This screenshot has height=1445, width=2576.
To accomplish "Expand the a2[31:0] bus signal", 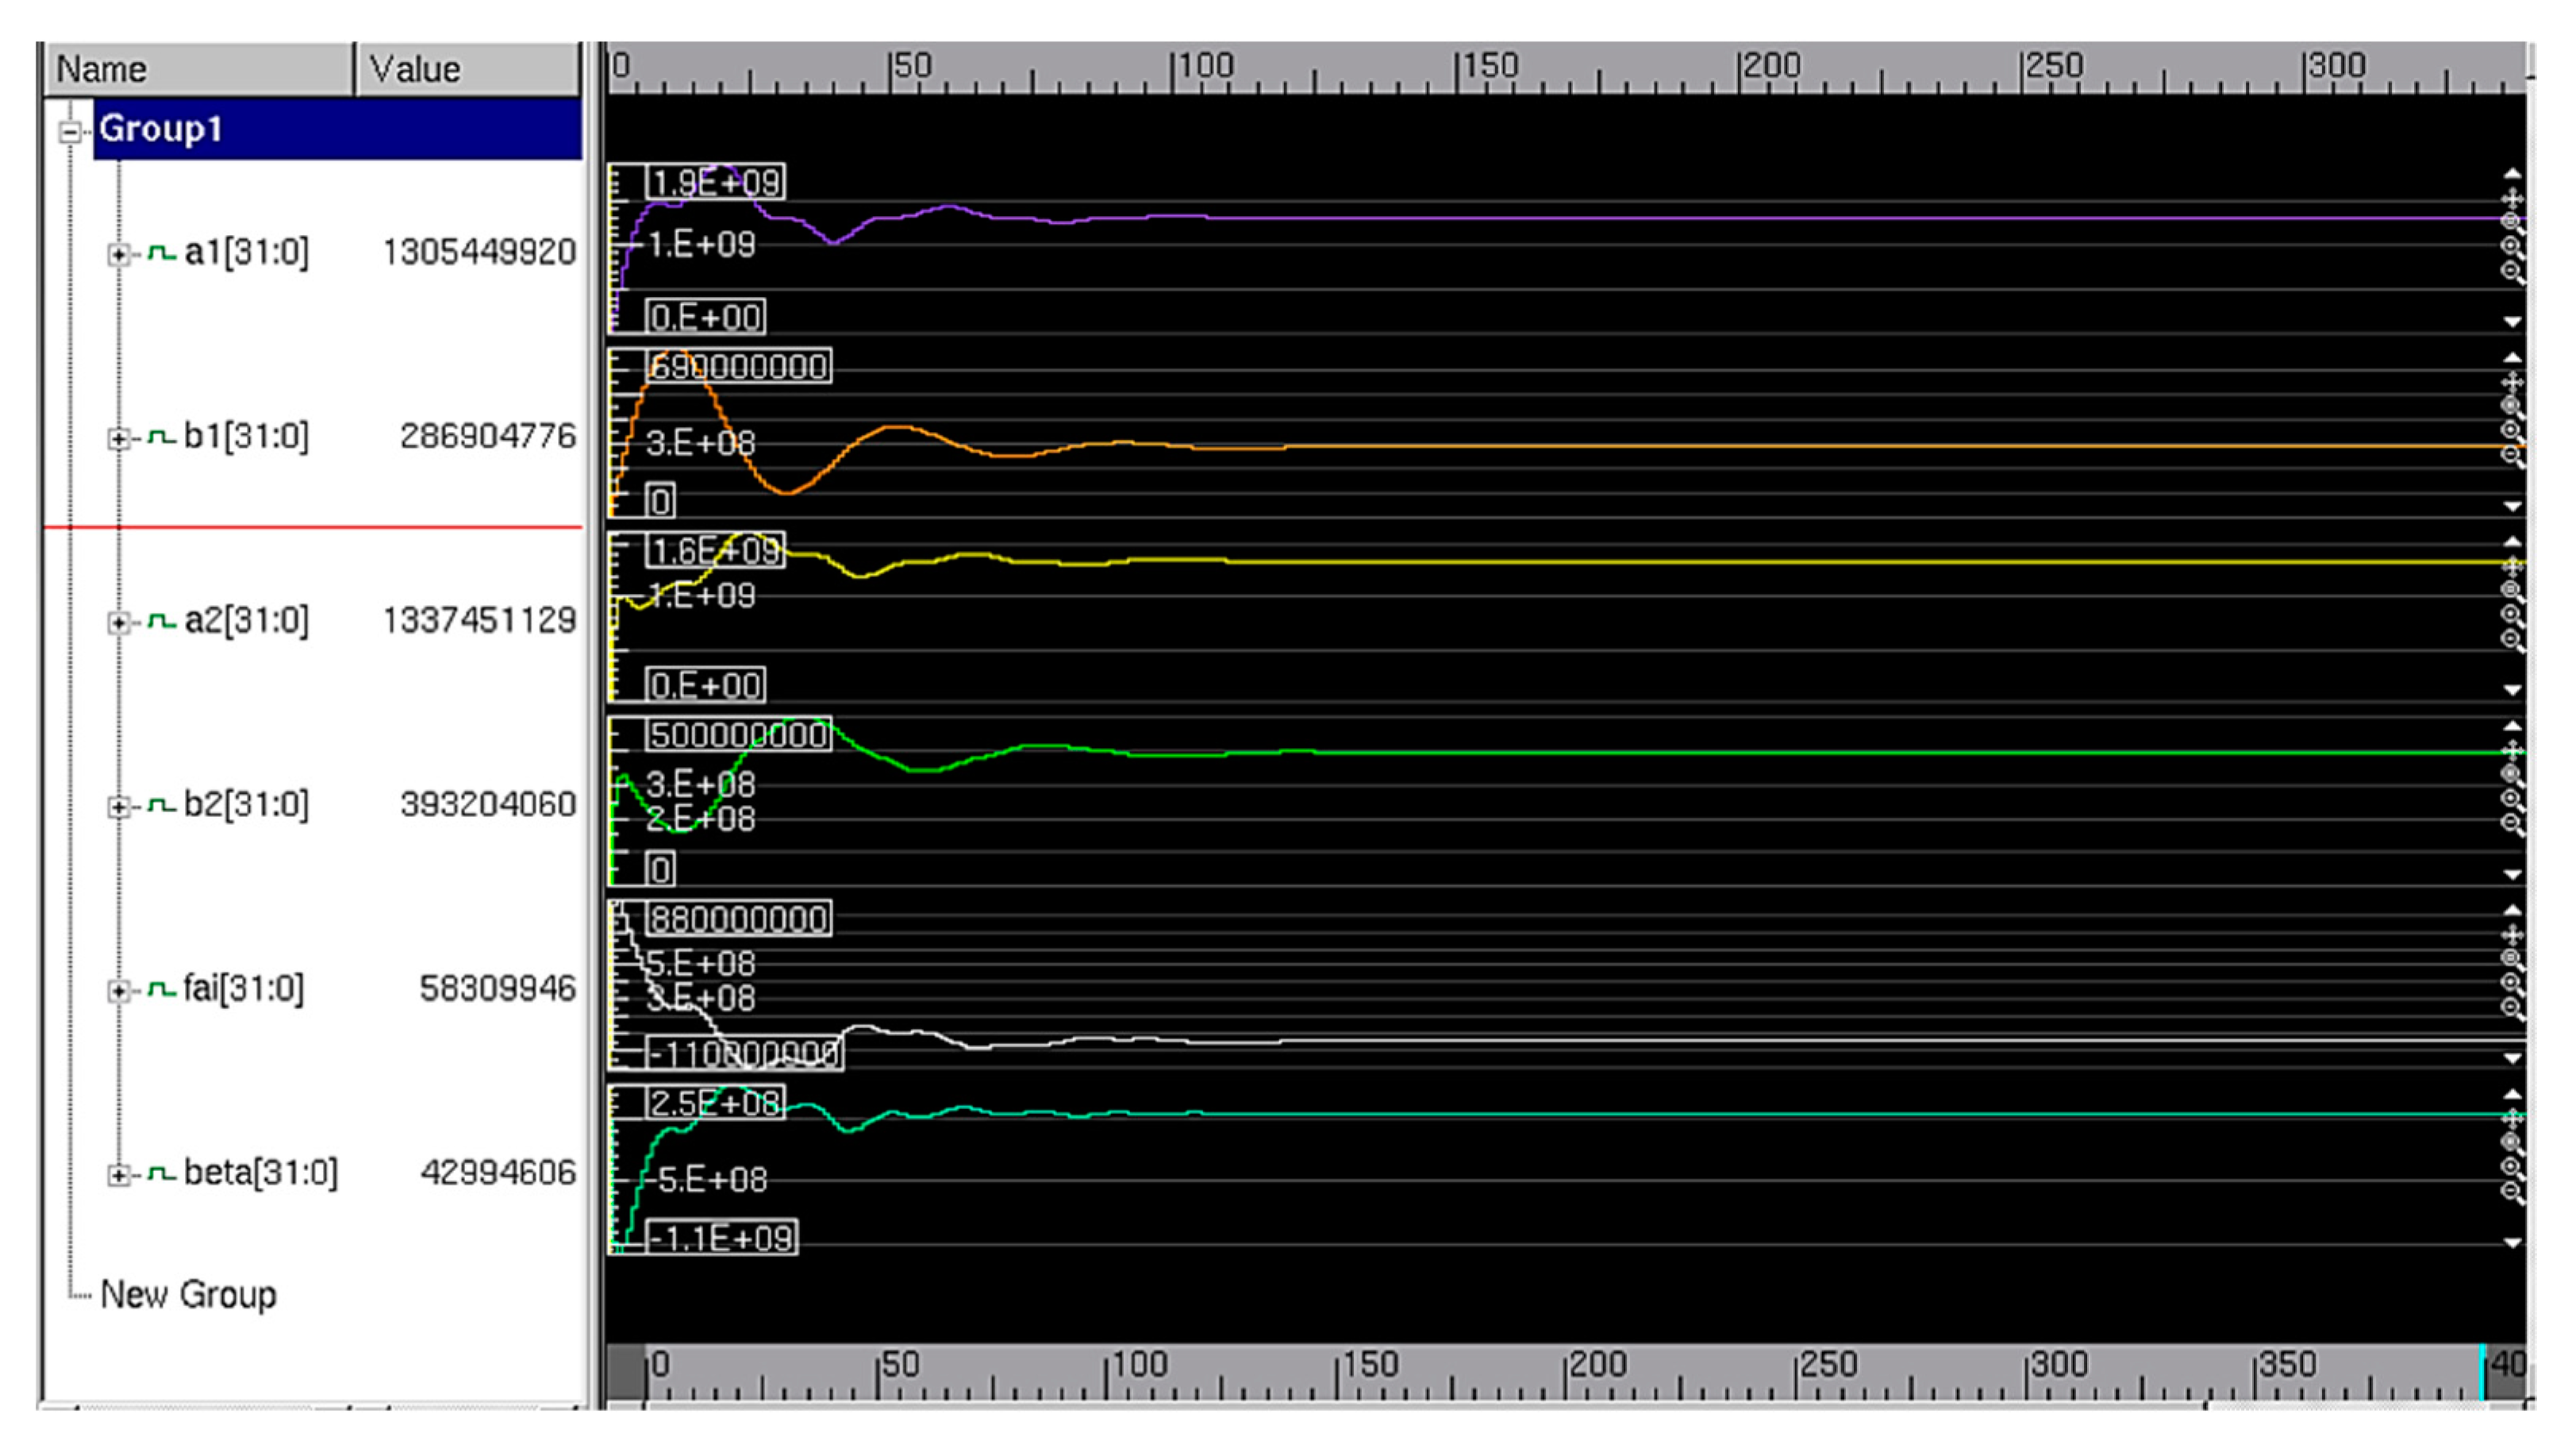I will click(x=118, y=622).
